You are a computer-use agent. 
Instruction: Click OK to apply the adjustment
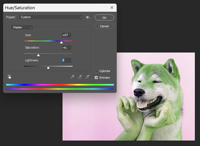pos(104,17)
